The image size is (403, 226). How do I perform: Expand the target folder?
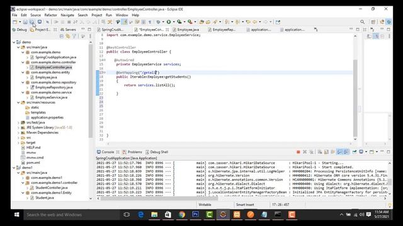point(18,143)
